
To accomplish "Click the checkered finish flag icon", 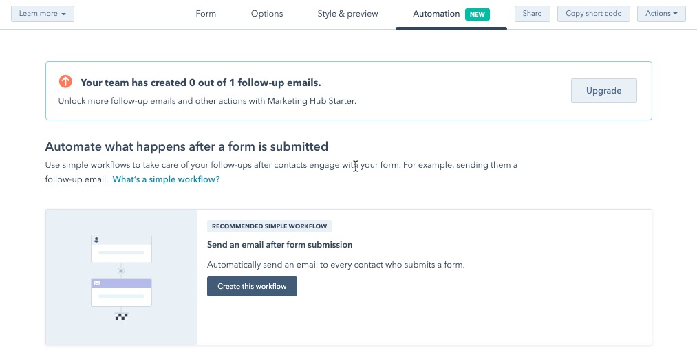I will (121, 316).
